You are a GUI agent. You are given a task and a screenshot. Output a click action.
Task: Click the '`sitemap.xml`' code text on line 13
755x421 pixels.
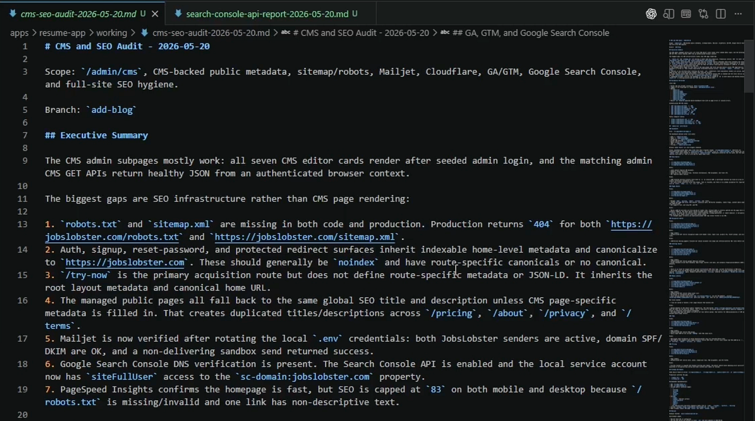181,224
